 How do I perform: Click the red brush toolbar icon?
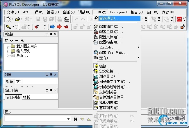tap(37, 27)
